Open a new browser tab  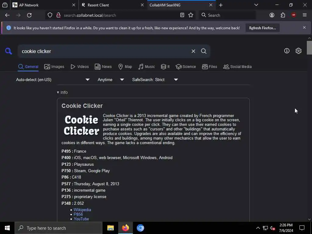(x=221, y=5)
